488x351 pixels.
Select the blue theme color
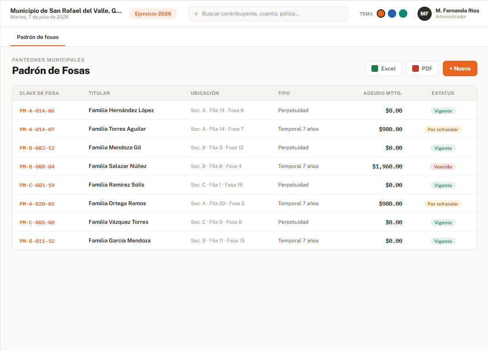pyautogui.click(x=392, y=14)
